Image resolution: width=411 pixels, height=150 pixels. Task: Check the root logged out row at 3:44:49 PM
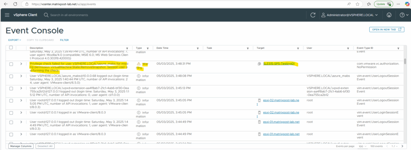click(11, 122)
